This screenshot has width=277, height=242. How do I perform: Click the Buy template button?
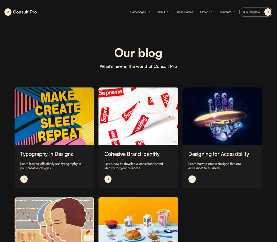[256, 12]
